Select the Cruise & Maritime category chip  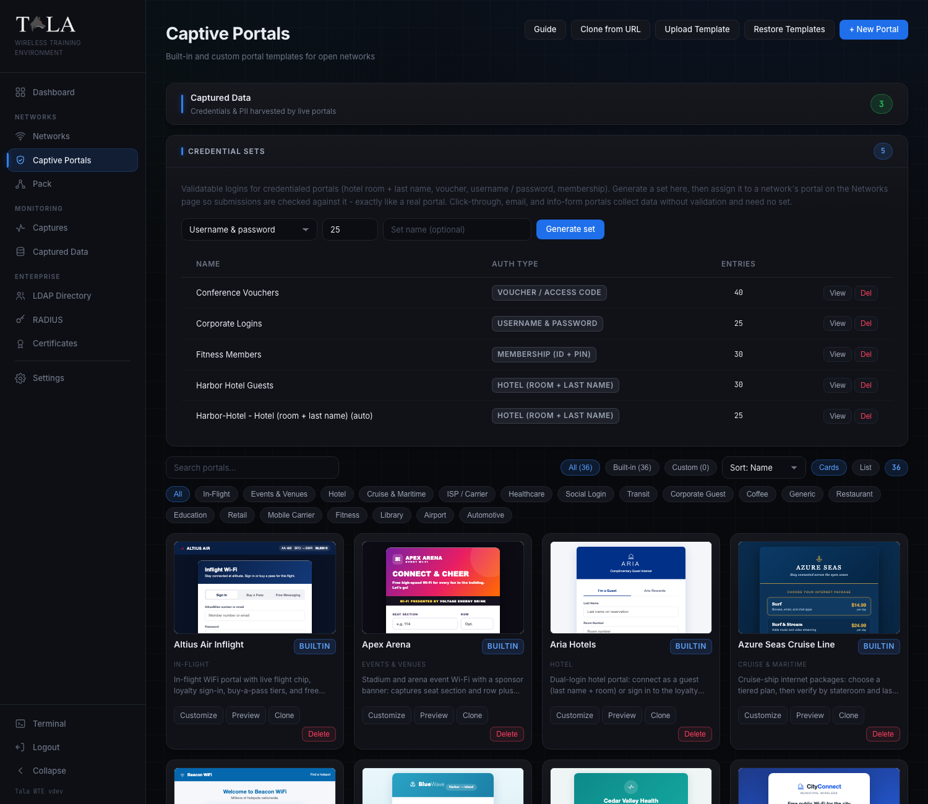[x=397, y=494]
